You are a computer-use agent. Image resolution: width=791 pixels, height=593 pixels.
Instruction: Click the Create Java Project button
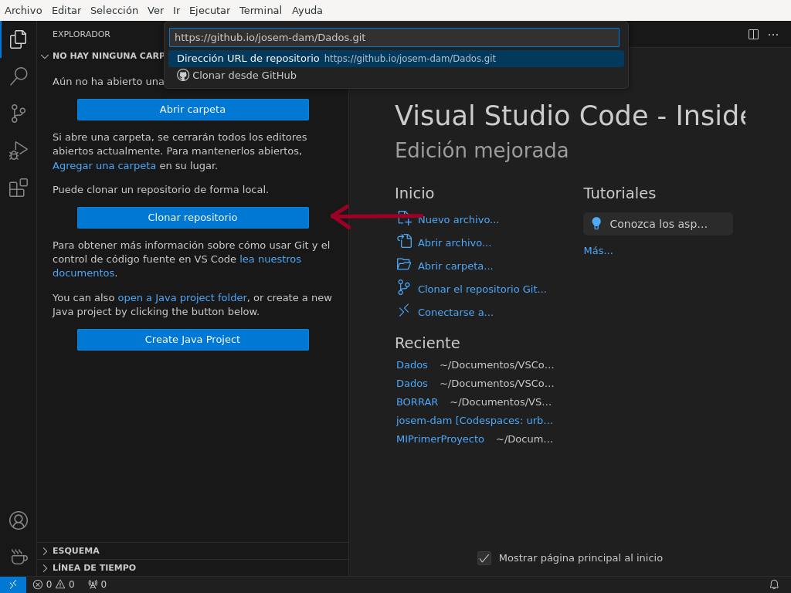pos(192,340)
